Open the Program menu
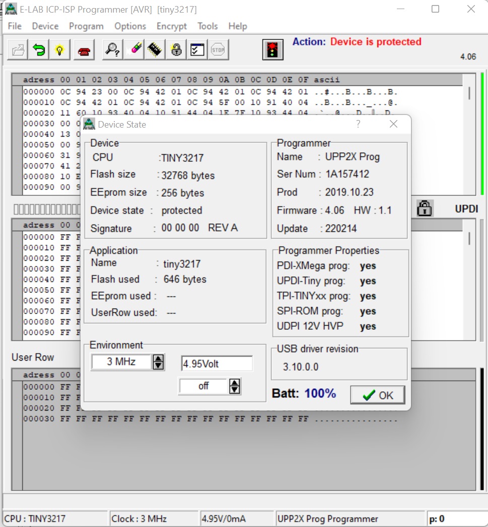The width and height of the screenshot is (488, 527). click(x=86, y=26)
